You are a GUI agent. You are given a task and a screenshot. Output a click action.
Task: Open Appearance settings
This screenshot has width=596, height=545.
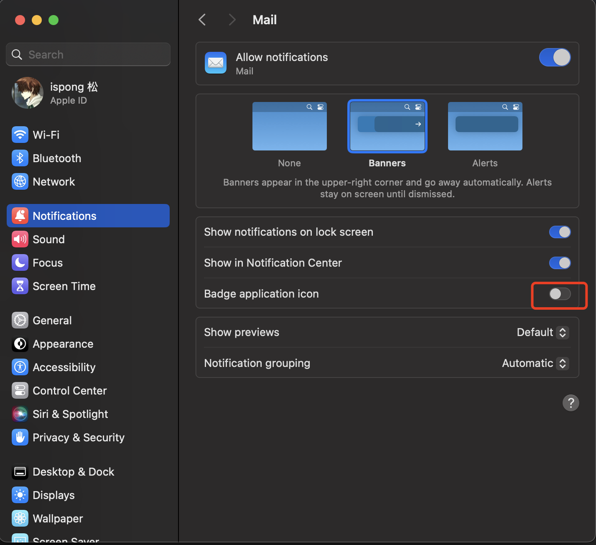point(88,344)
